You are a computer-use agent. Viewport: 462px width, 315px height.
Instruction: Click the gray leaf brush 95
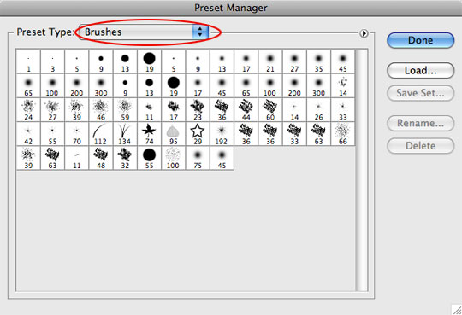(x=174, y=134)
